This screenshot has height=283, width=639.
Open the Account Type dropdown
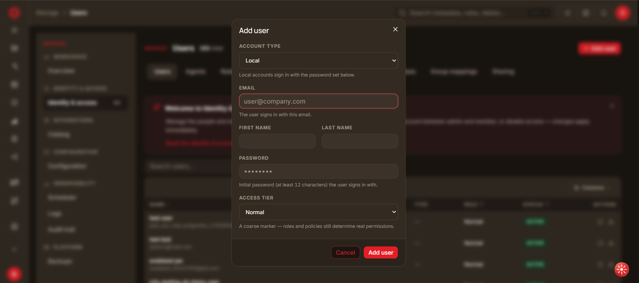click(318, 60)
